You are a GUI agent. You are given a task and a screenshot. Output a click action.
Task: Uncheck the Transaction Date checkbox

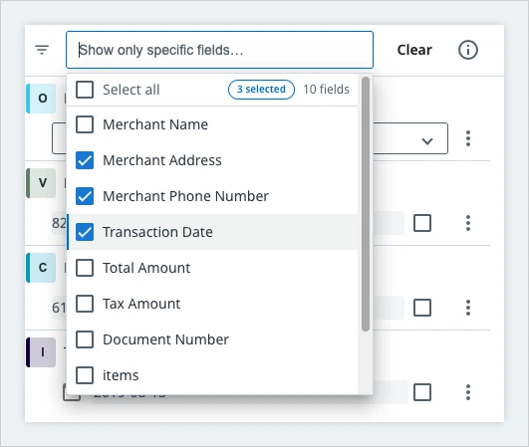click(x=85, y=232)
